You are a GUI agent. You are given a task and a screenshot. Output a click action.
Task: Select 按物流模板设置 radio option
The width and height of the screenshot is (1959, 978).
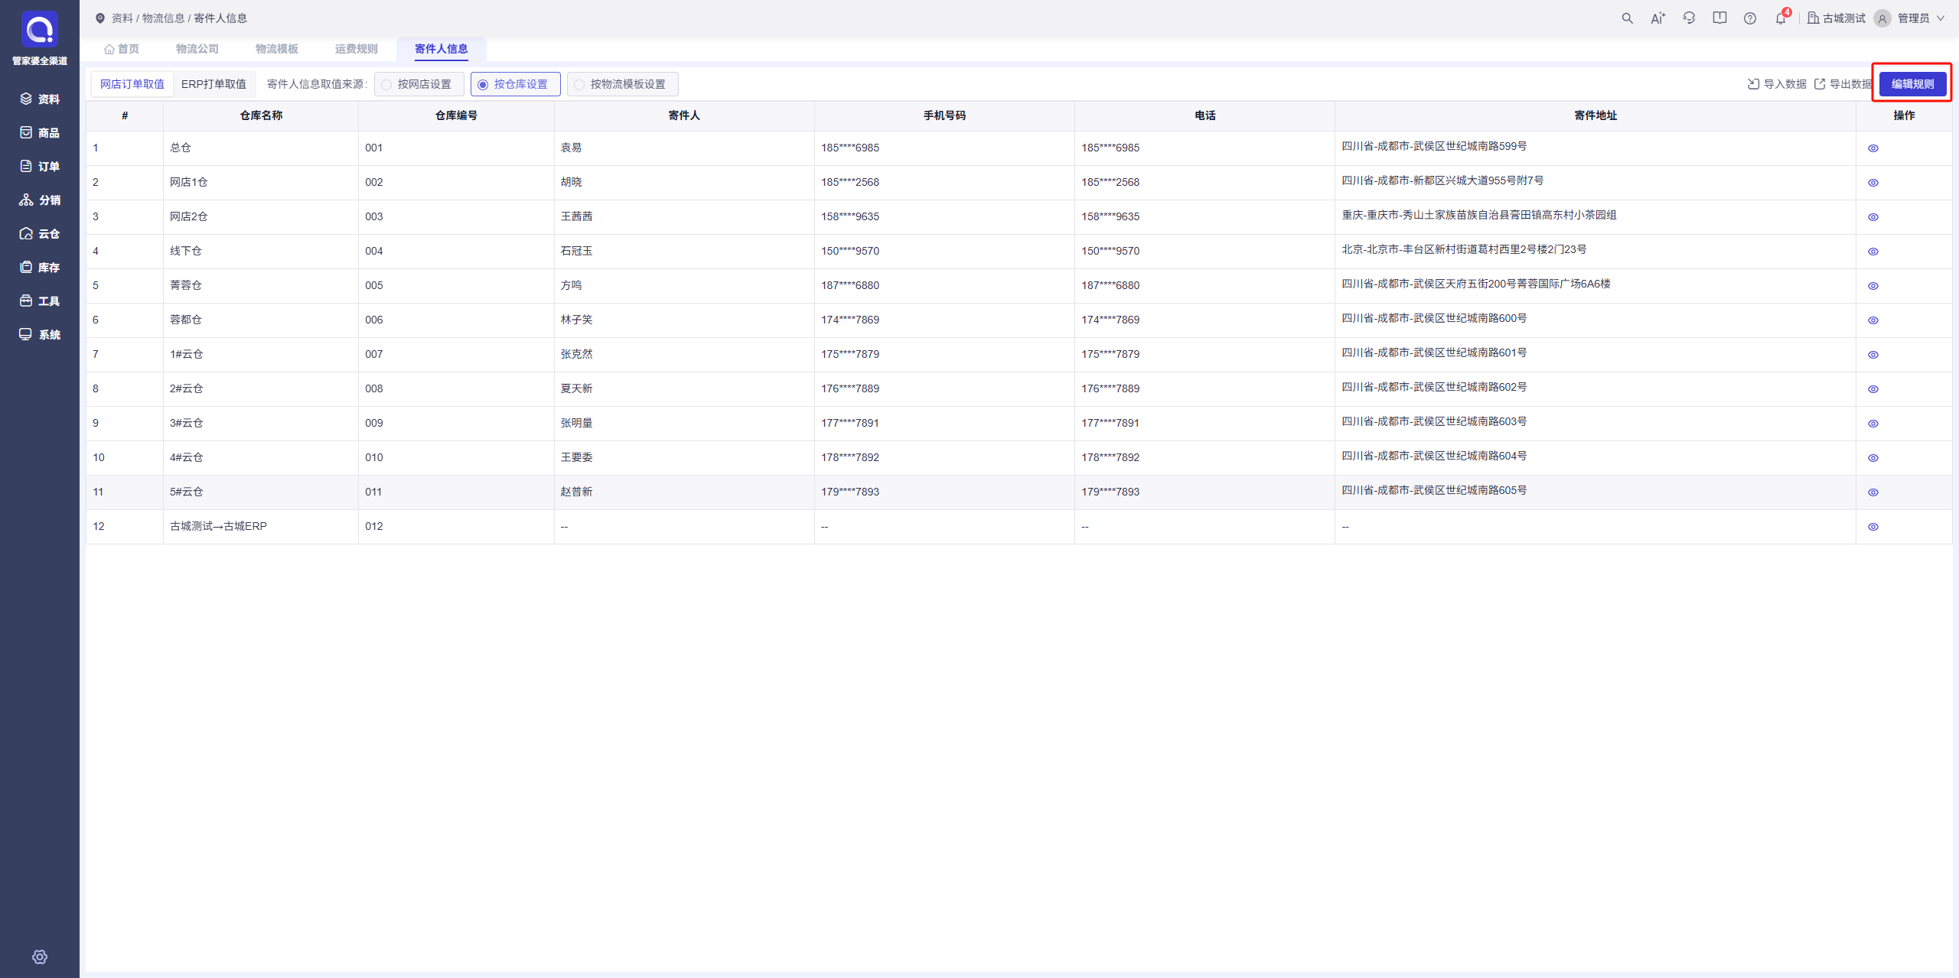(623, 84)
